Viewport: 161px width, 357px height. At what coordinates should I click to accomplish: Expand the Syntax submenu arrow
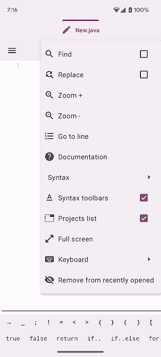click(149, 177)
